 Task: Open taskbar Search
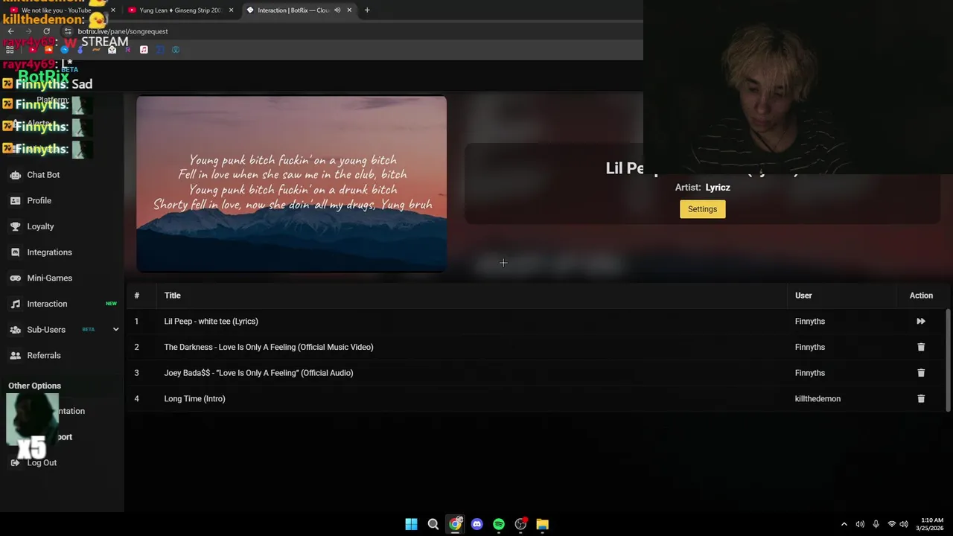coord(433,524)
